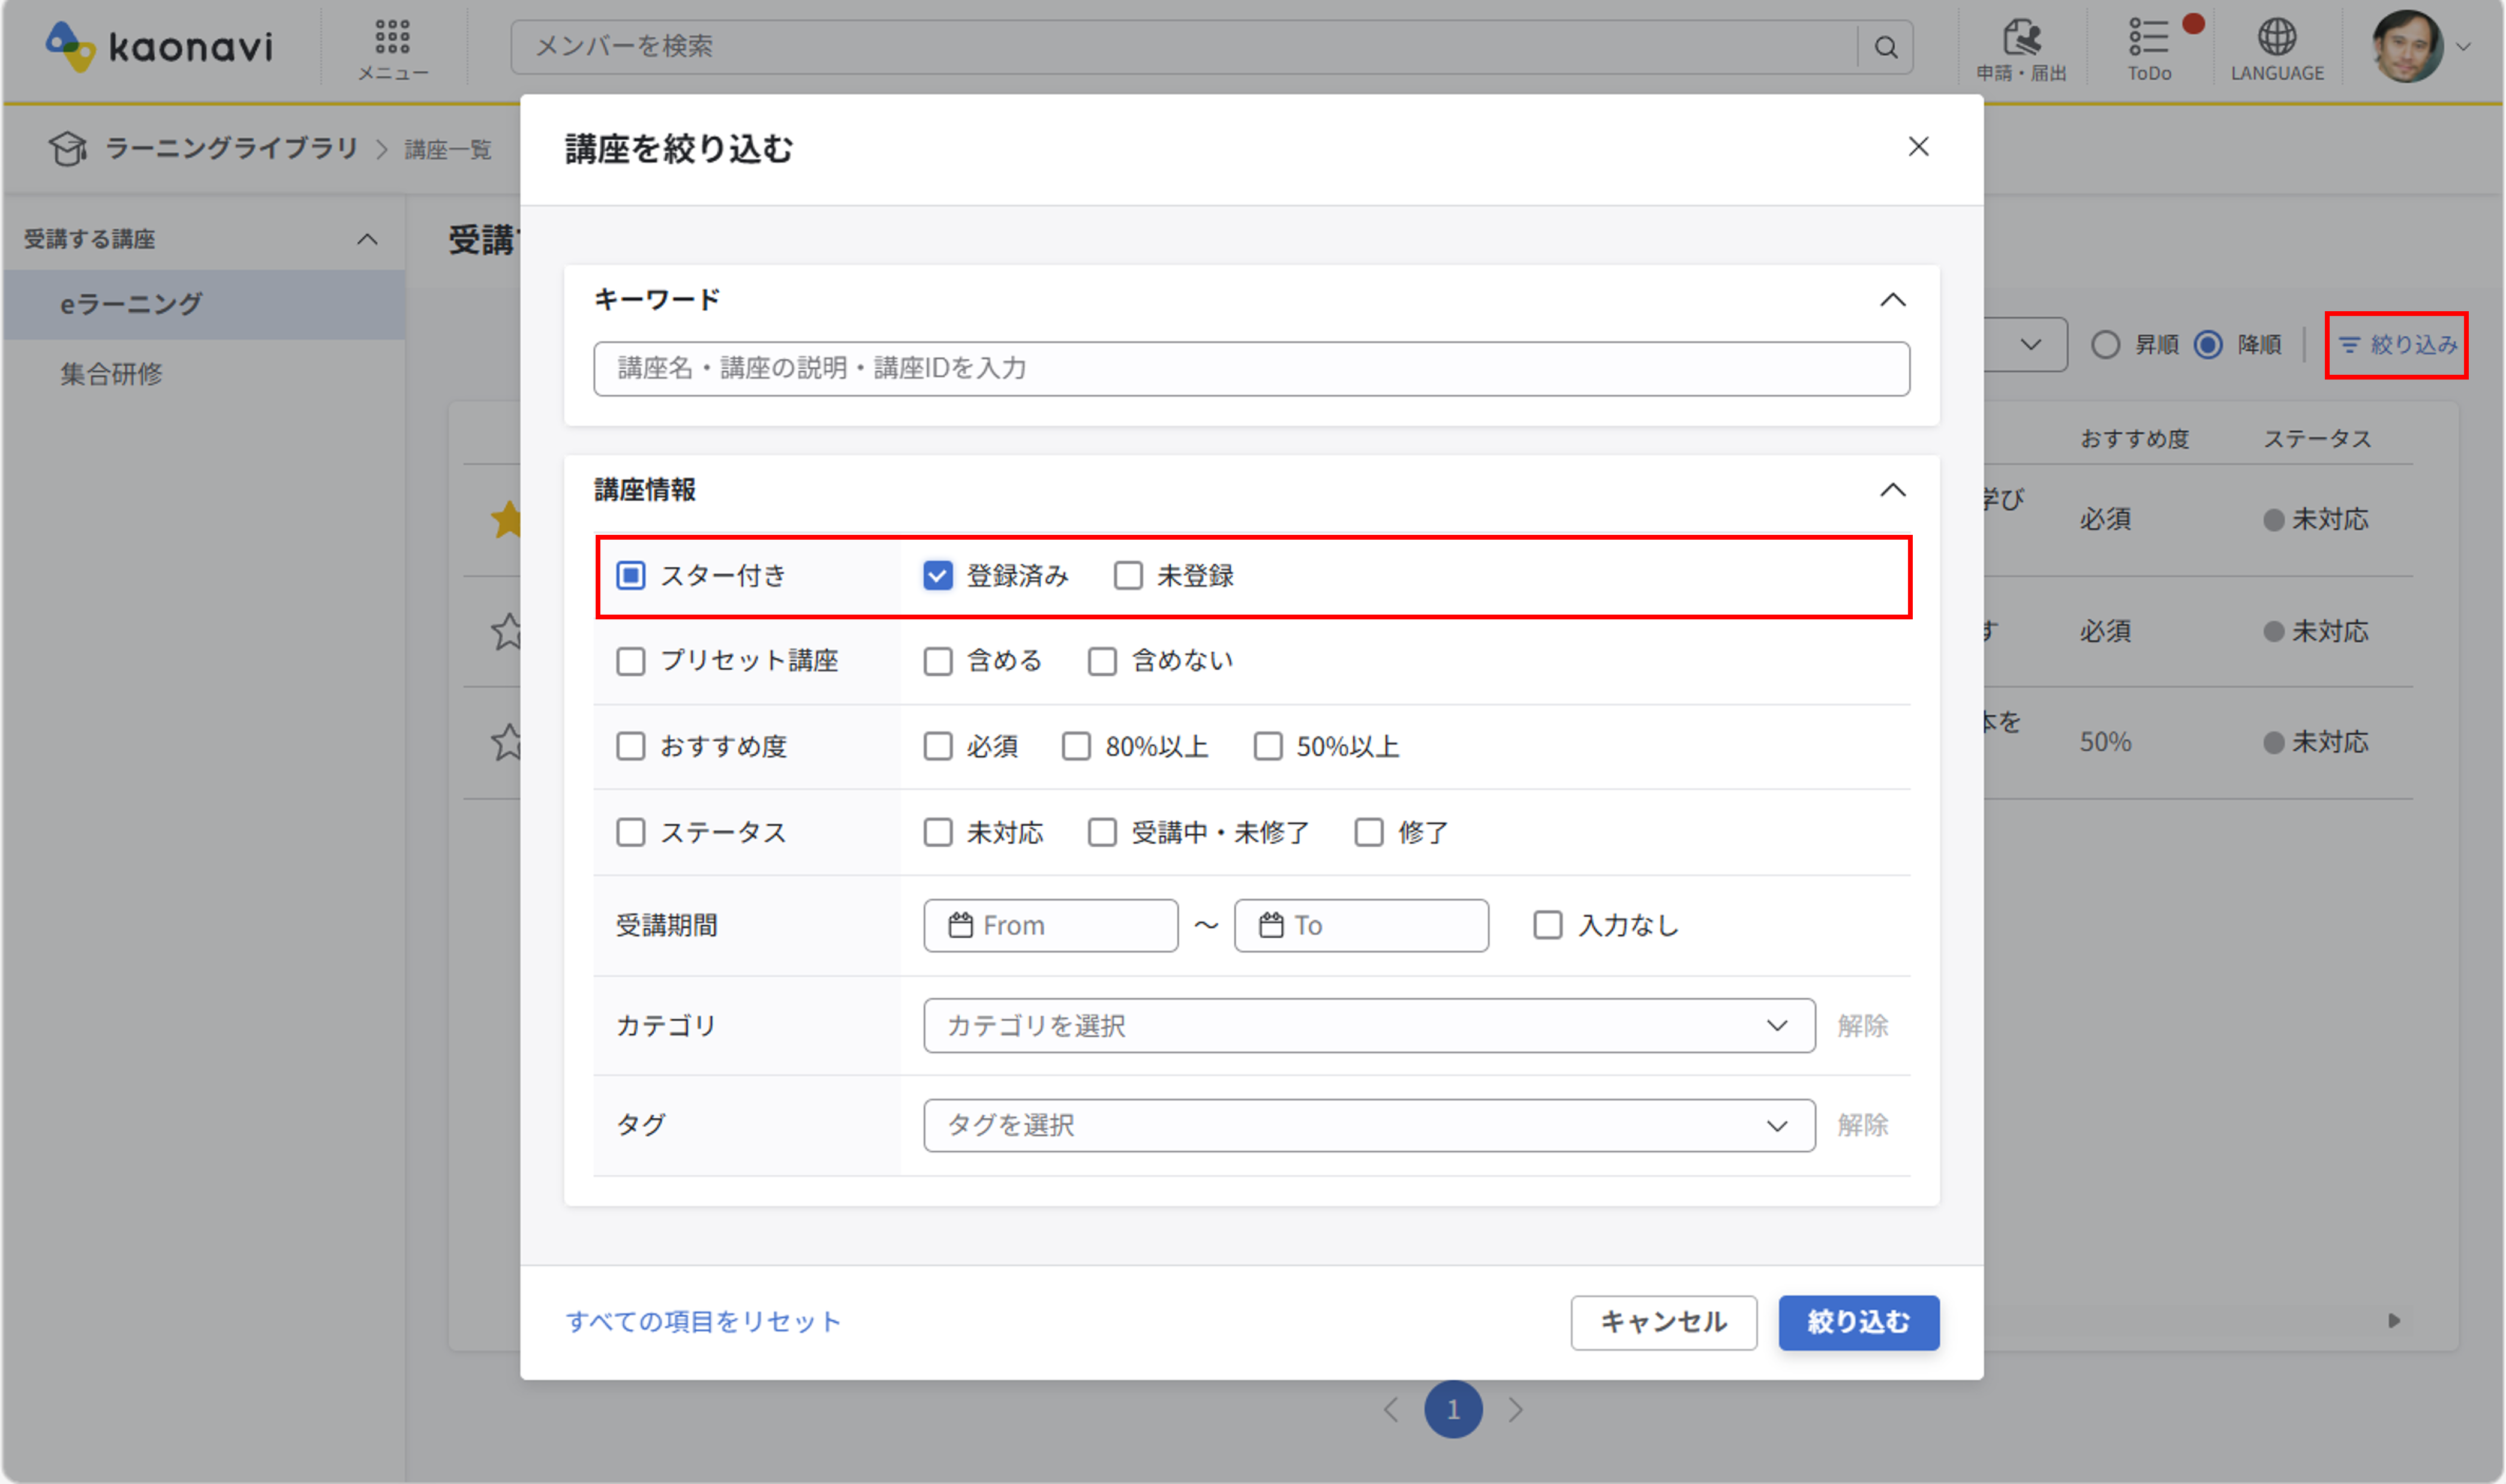Toggle the スター付き checkbox
The height and width of the screenshot is (1484, 2506).
630,576
